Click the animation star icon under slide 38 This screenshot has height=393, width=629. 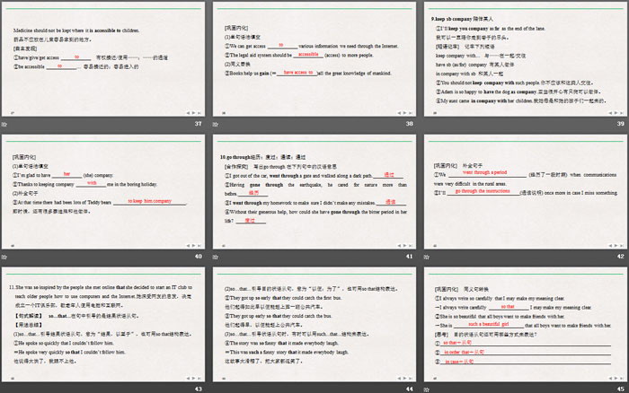(215, 125)
